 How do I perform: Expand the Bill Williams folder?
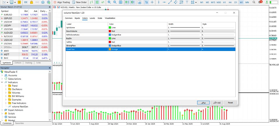[x=6, y=96]
